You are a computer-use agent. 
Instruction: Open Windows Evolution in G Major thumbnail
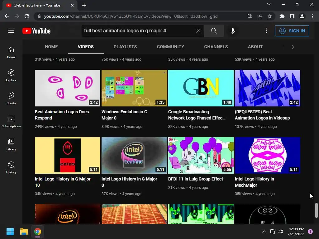(x=134, y=88)
